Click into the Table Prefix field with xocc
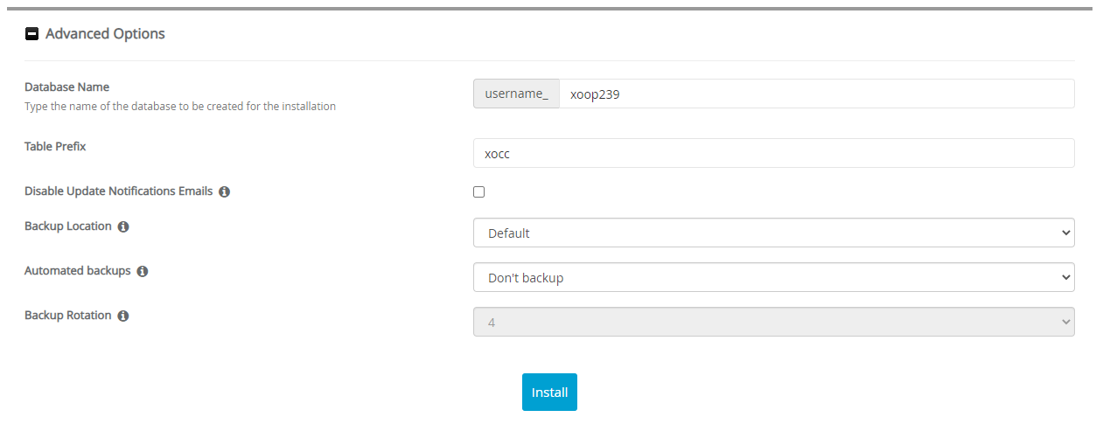This screenshot has height=424, width=1103. tap(773, 153)
